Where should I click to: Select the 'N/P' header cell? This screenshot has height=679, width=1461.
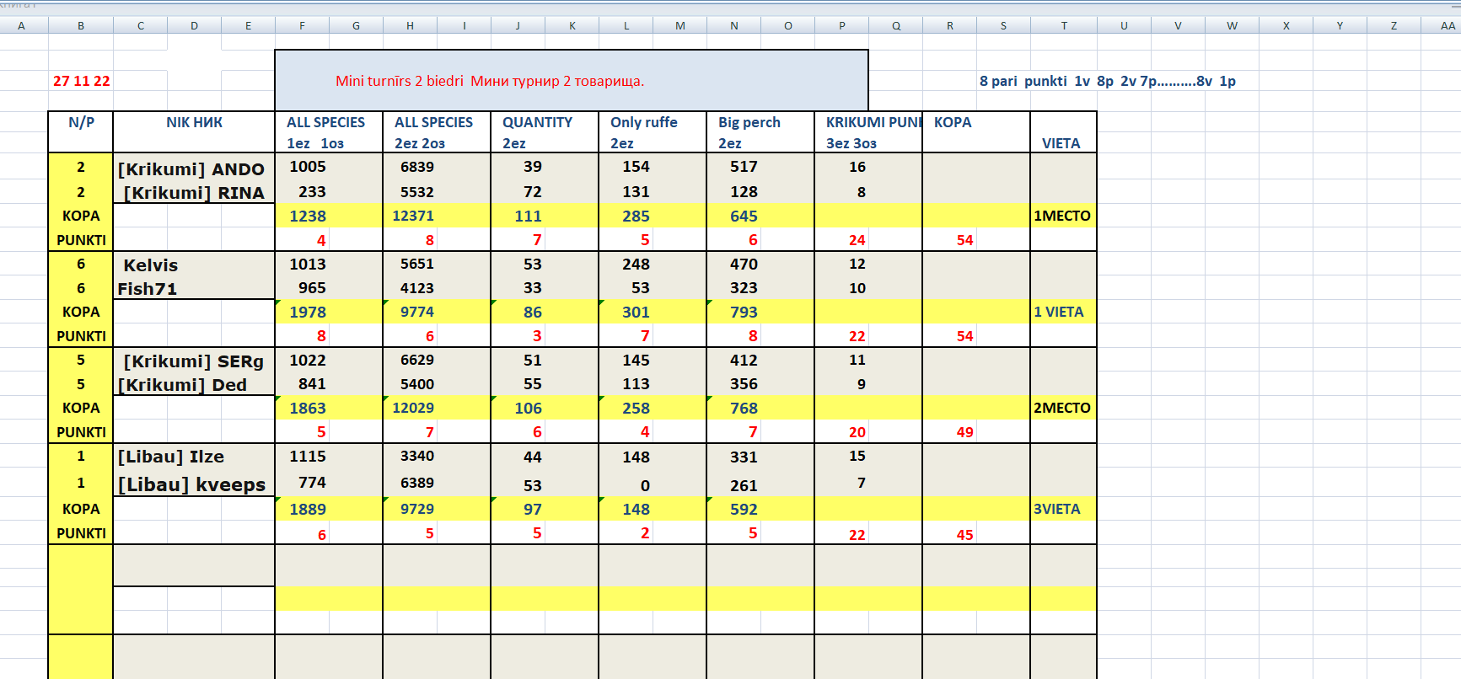pyautogui.click(x=81, y=122)
